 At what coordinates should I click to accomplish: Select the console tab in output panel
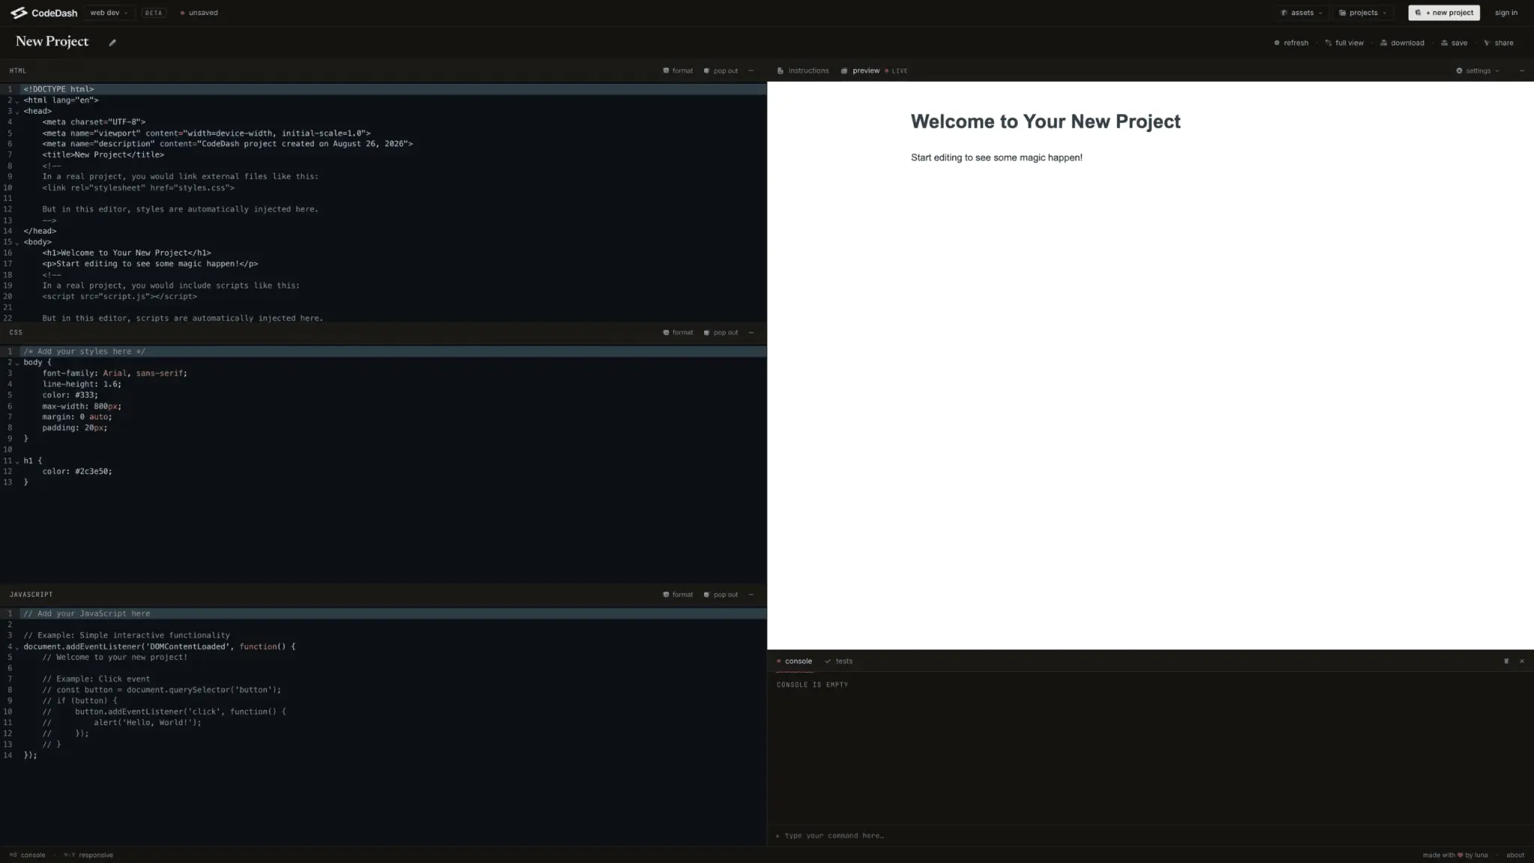[794, 661]
